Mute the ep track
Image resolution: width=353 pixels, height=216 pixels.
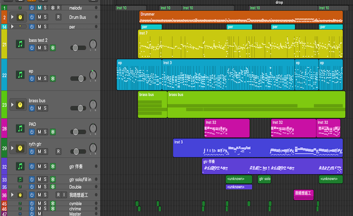[x=39, y=78]
